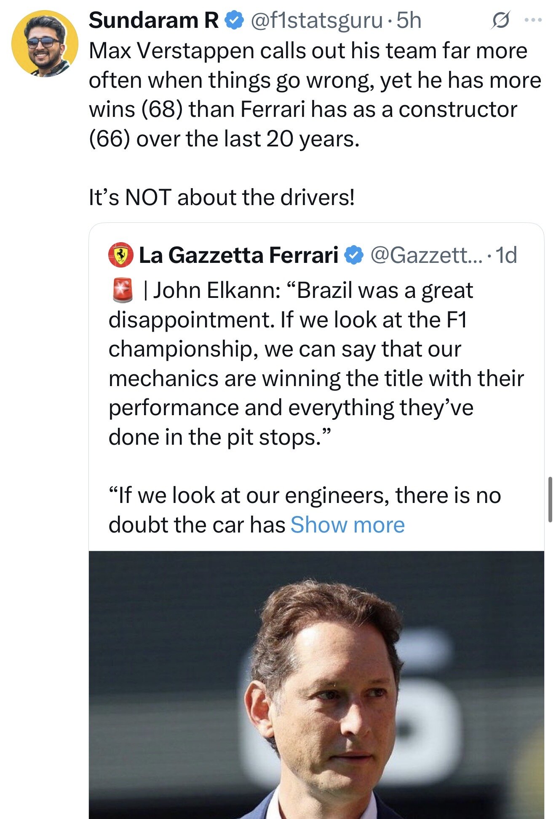556x819 pixels.
Task: Click quoted paragraph about our engineers
Action: (x=304, y=496)
